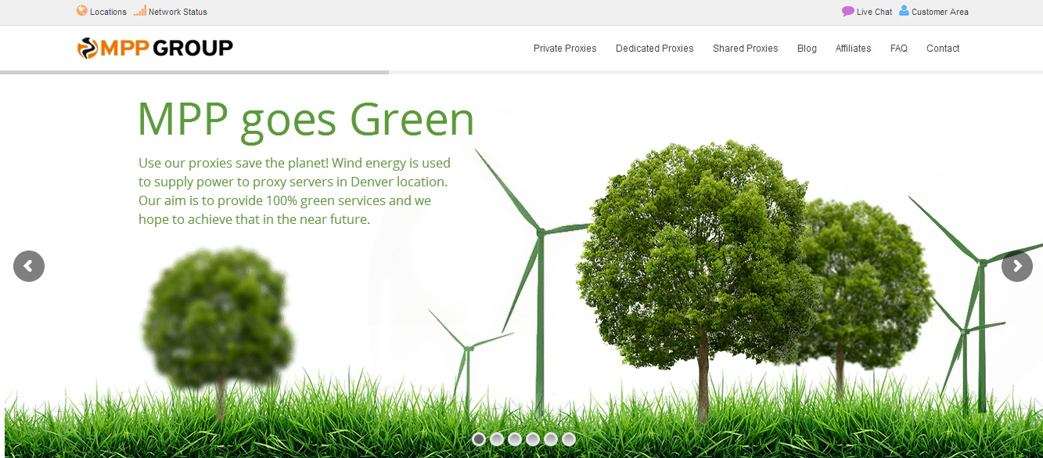Click the Customer Area person icon
The width and height of the screenshot is (1043, 458).
coord(904,11)
